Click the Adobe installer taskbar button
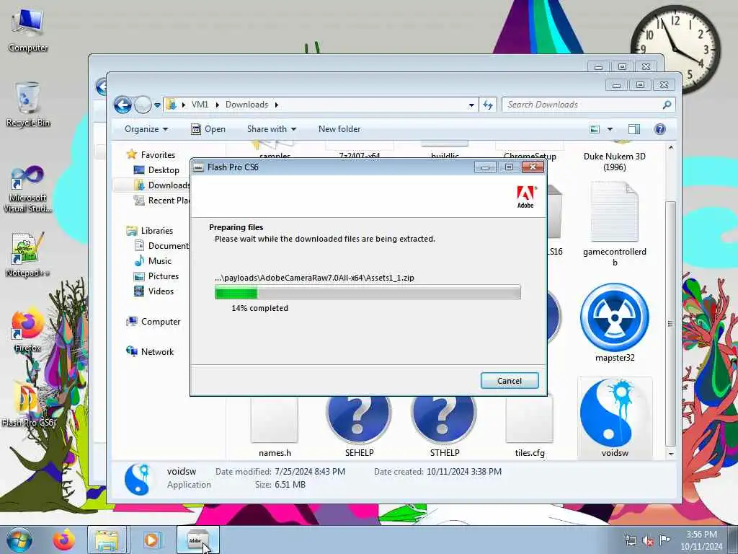This screenshot has width=738, height=554. [x=197, y=540]
